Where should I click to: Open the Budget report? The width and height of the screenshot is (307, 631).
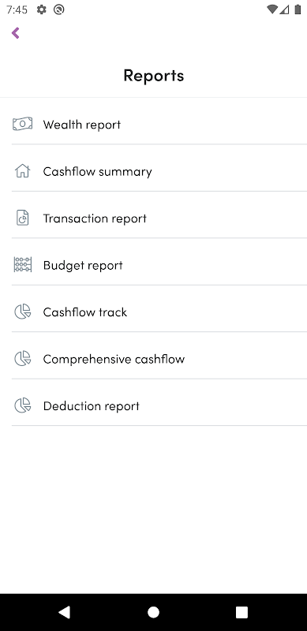point(159,265)
